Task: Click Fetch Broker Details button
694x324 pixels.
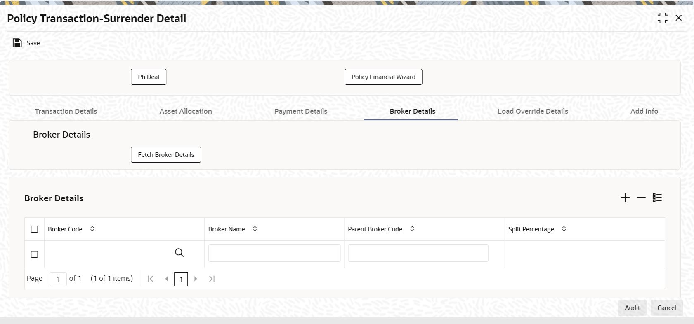Action: point(166,155)
